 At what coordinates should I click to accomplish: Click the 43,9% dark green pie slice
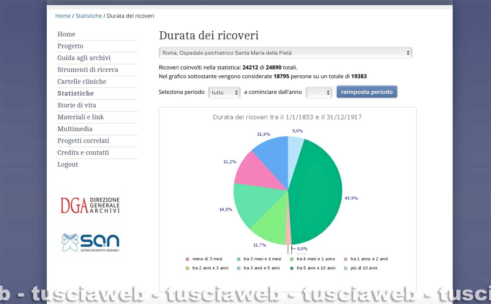pos(319,192)
